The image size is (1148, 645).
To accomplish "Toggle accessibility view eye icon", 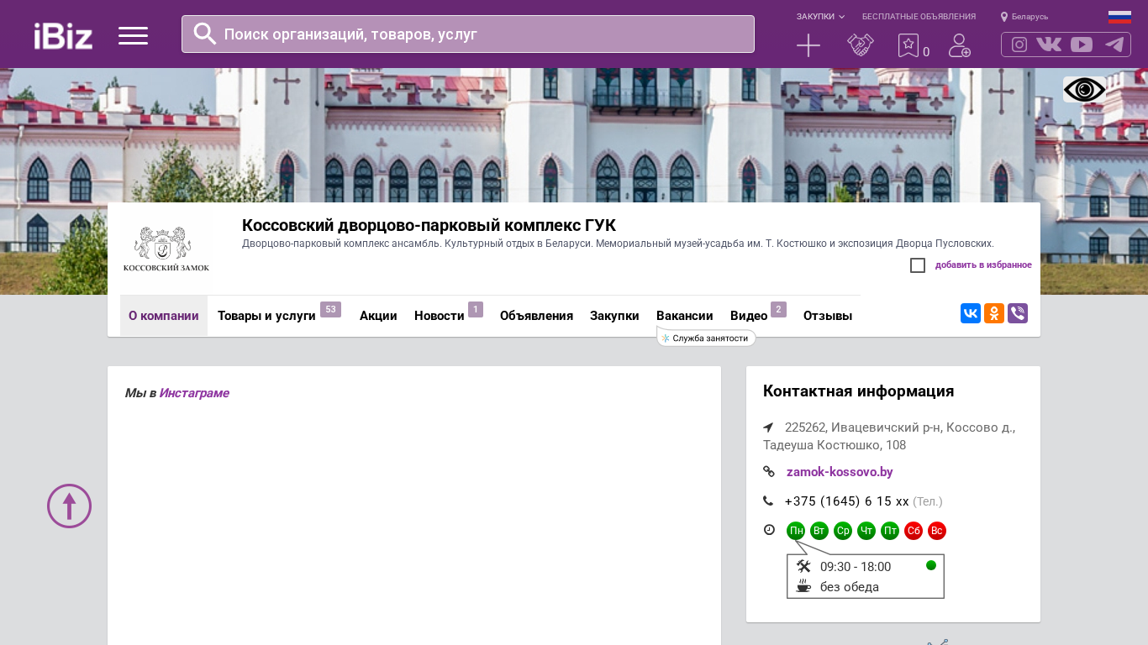I will pyautogui.click(x=1084, y=90).
